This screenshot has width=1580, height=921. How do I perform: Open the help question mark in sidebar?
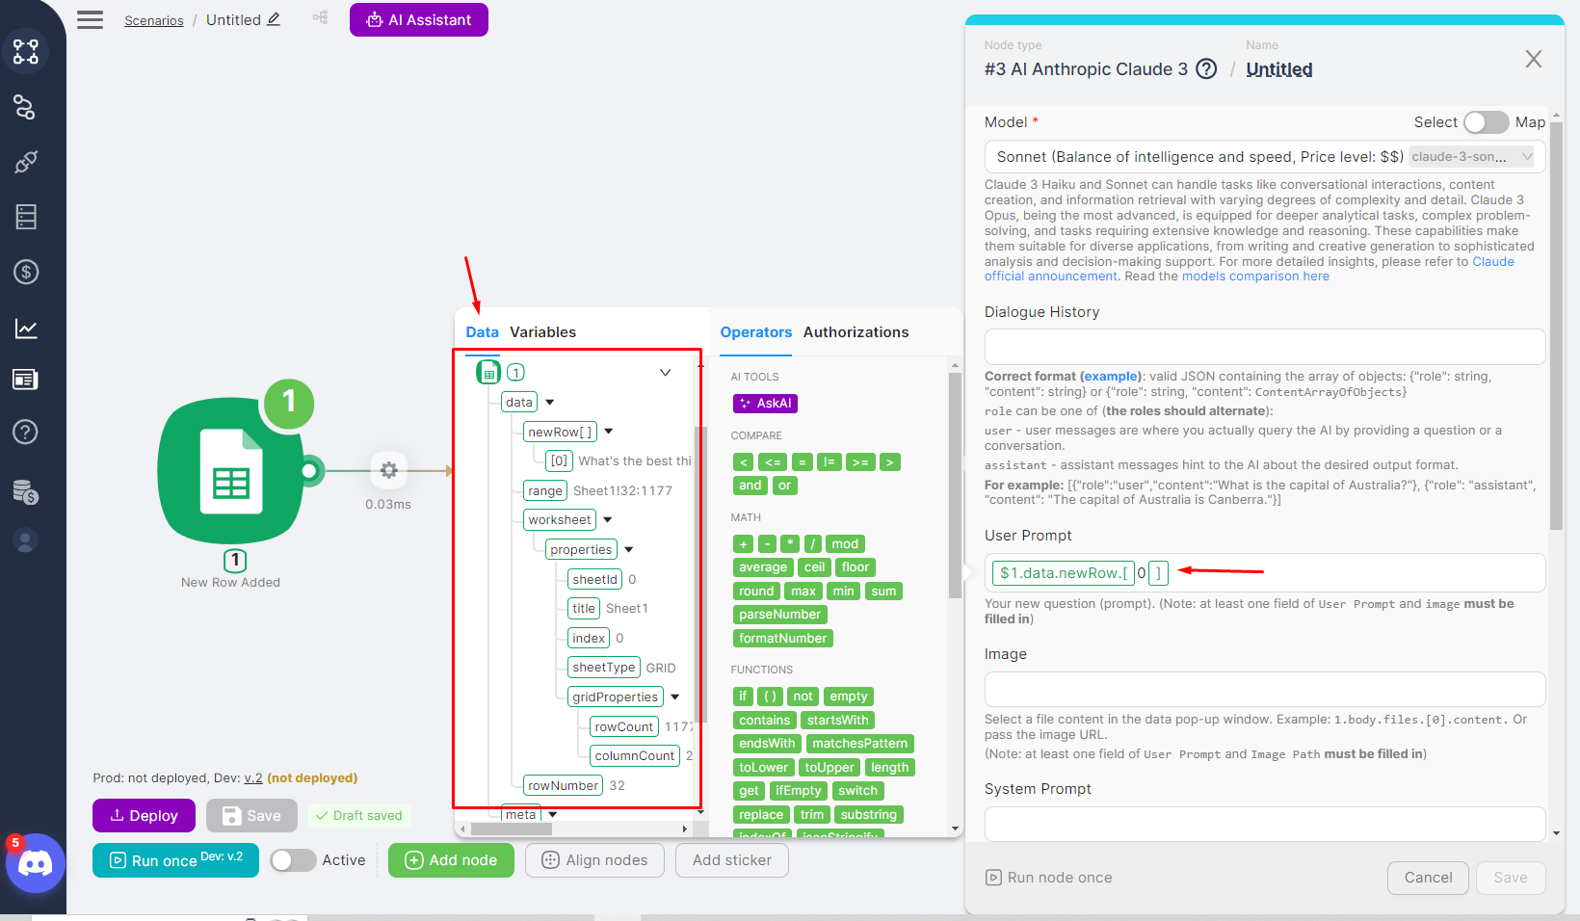pos(26,432)
